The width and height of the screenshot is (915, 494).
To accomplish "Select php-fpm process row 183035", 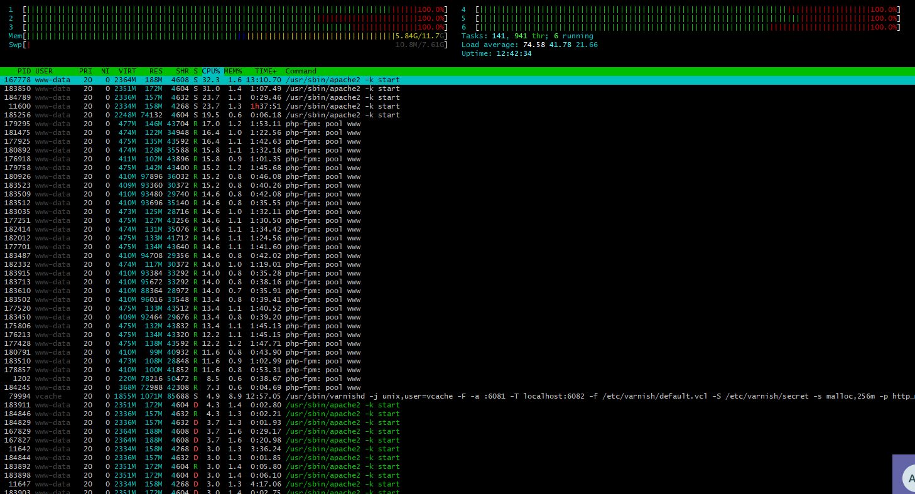I will [x=457, y=212].
